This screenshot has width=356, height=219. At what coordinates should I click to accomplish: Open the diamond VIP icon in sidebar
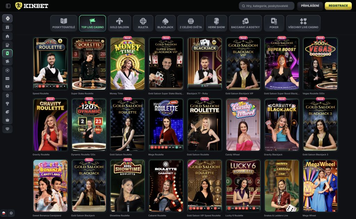[7, 128]
